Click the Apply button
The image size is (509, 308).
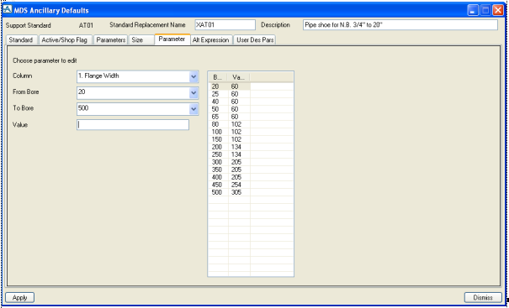[20, 297]
